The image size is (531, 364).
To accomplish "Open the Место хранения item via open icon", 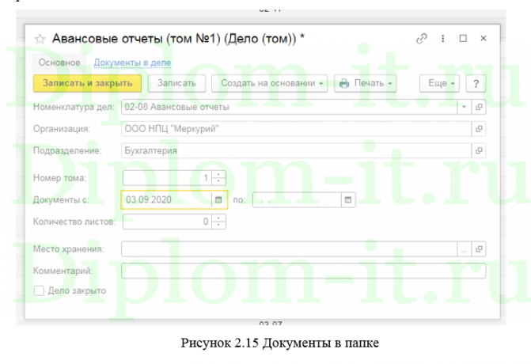I will 479,249.
